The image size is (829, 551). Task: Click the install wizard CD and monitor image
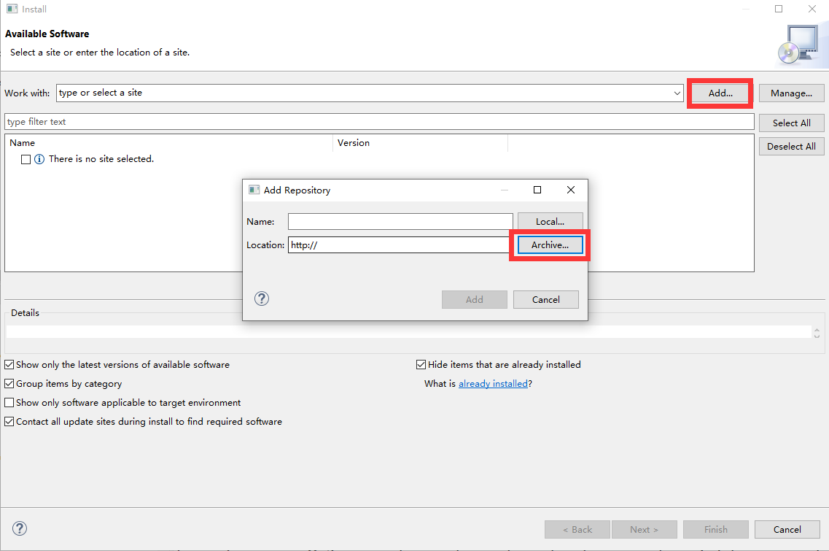(801, 45)
